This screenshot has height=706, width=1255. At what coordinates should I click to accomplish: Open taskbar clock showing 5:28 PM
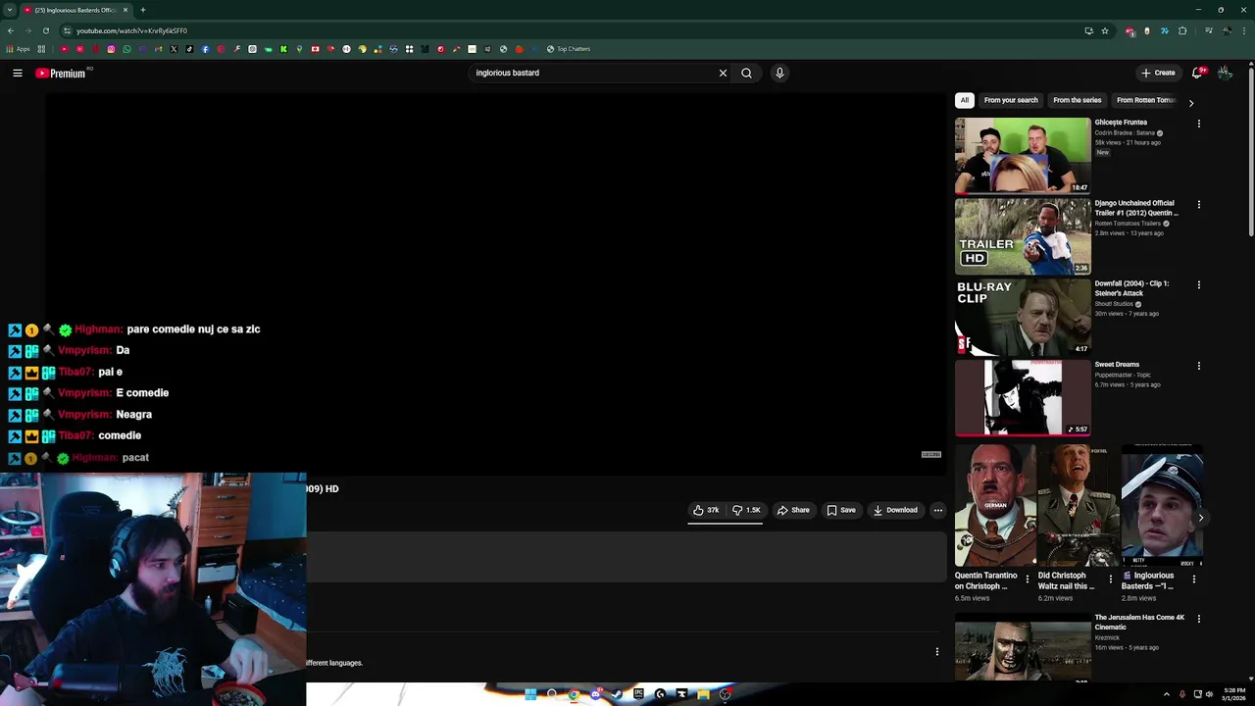tap(1233, 694)
